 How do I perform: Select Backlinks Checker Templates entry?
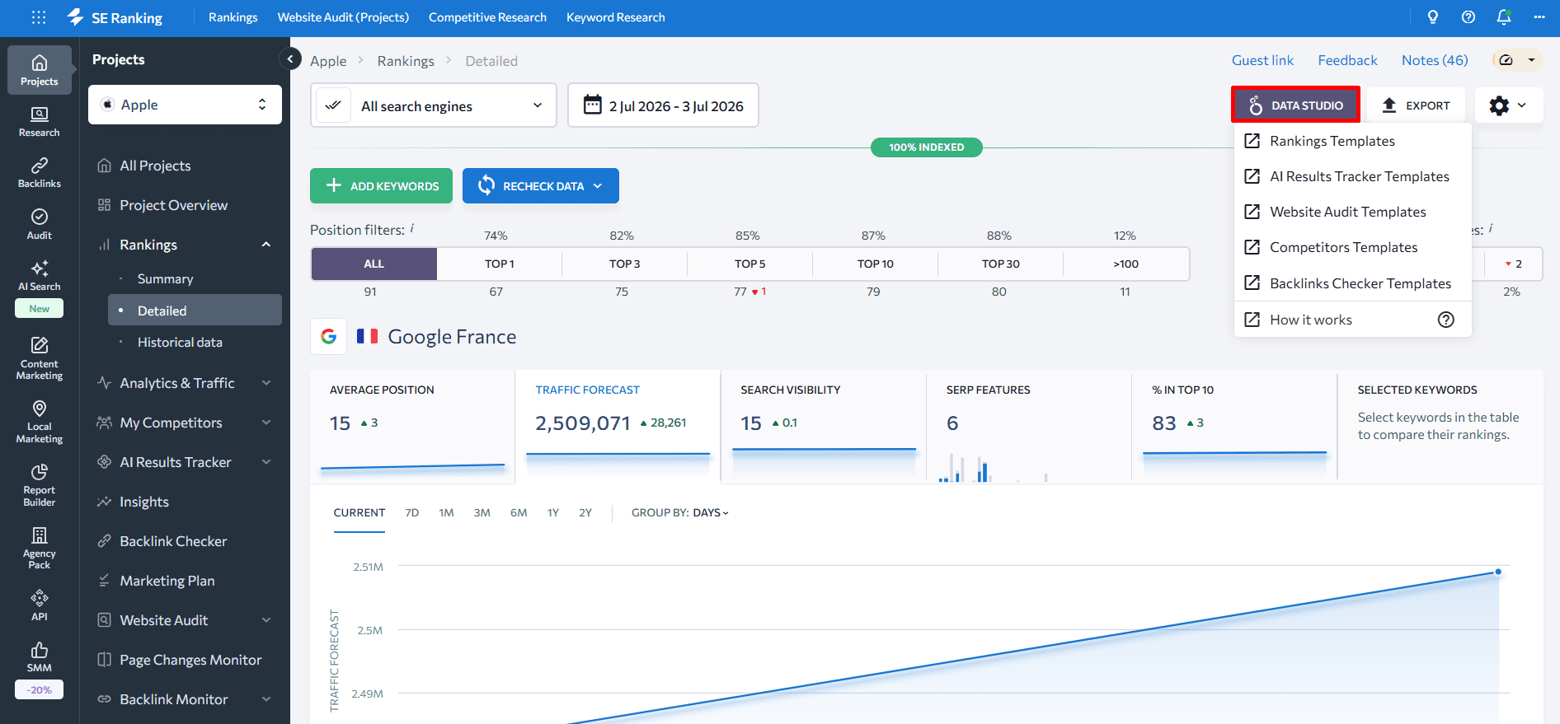1352,283
